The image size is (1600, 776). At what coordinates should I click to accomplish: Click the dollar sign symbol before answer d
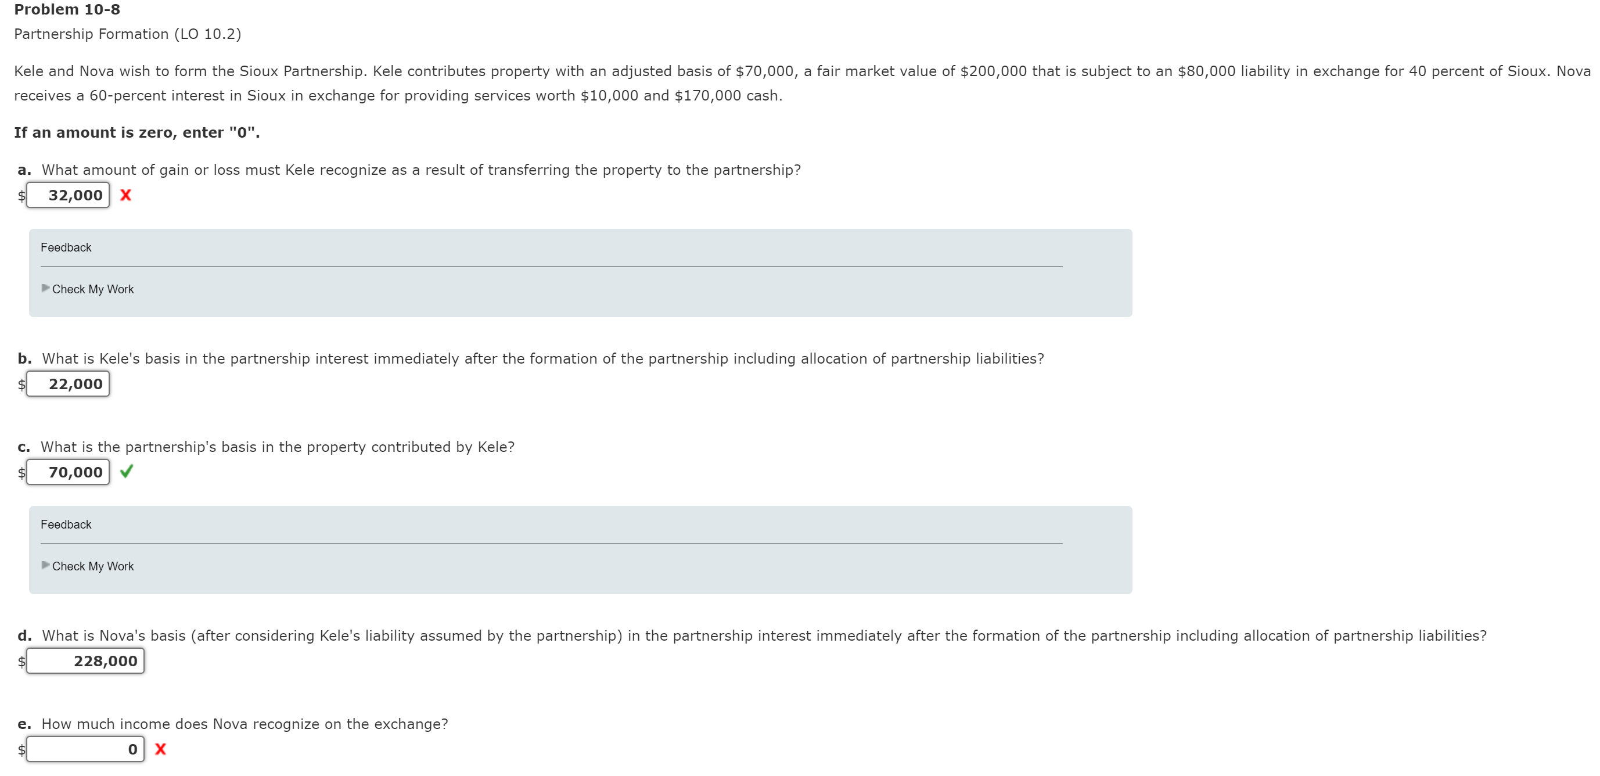click(x=21, y=662)
